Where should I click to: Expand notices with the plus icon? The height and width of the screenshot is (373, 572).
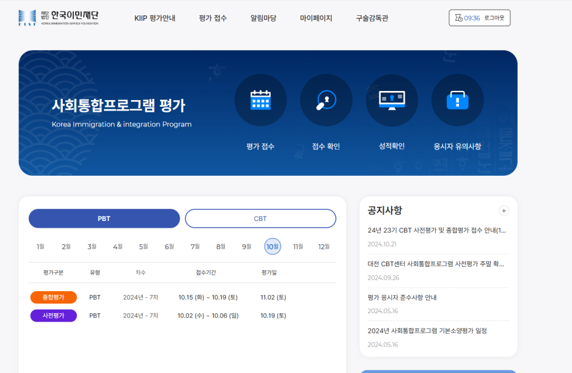click(504, 211)
